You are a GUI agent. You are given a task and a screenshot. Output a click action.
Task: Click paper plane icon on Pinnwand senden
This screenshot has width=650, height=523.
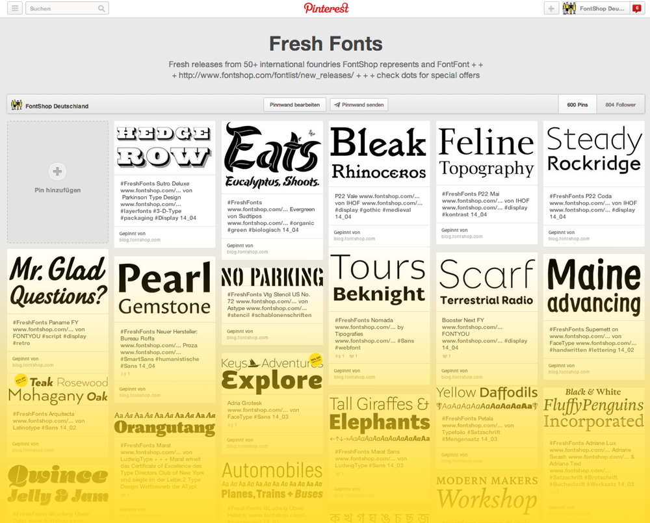tap(337, 105)
